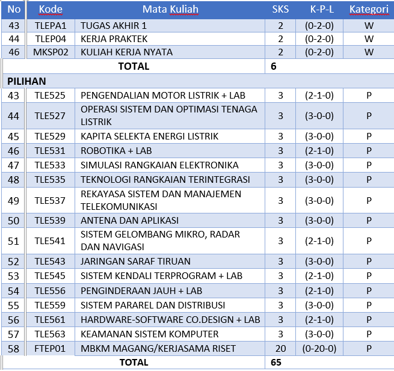Click the code 'TLE543'

pos(50,262)
